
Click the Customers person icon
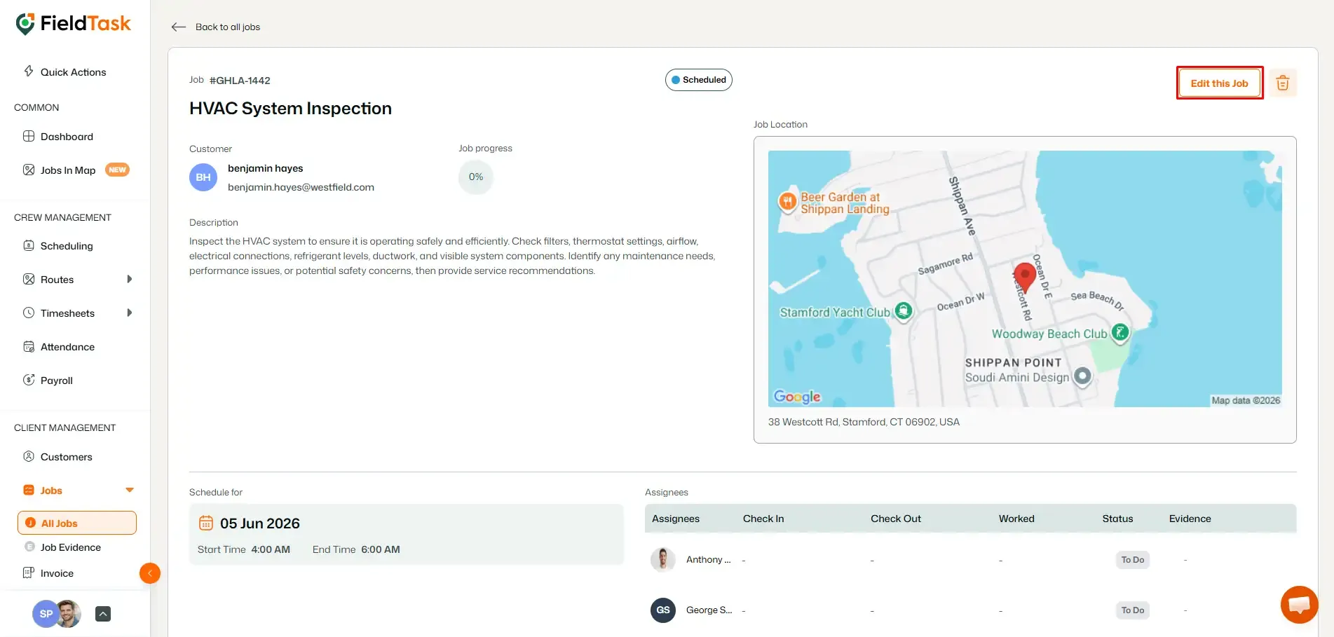29,456
